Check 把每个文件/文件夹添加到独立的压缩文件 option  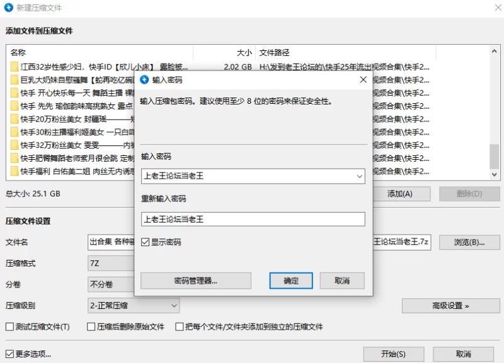[180, 327]
